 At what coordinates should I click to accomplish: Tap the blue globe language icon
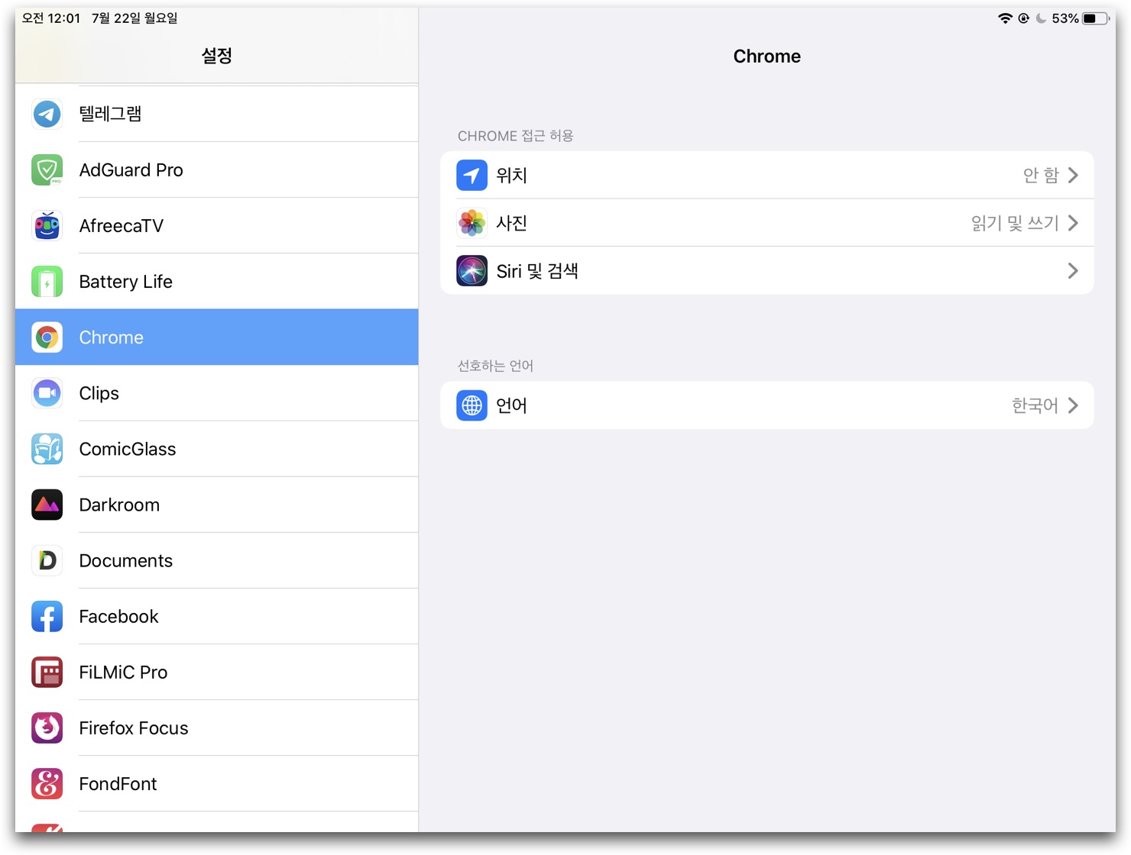pos(472,405)
